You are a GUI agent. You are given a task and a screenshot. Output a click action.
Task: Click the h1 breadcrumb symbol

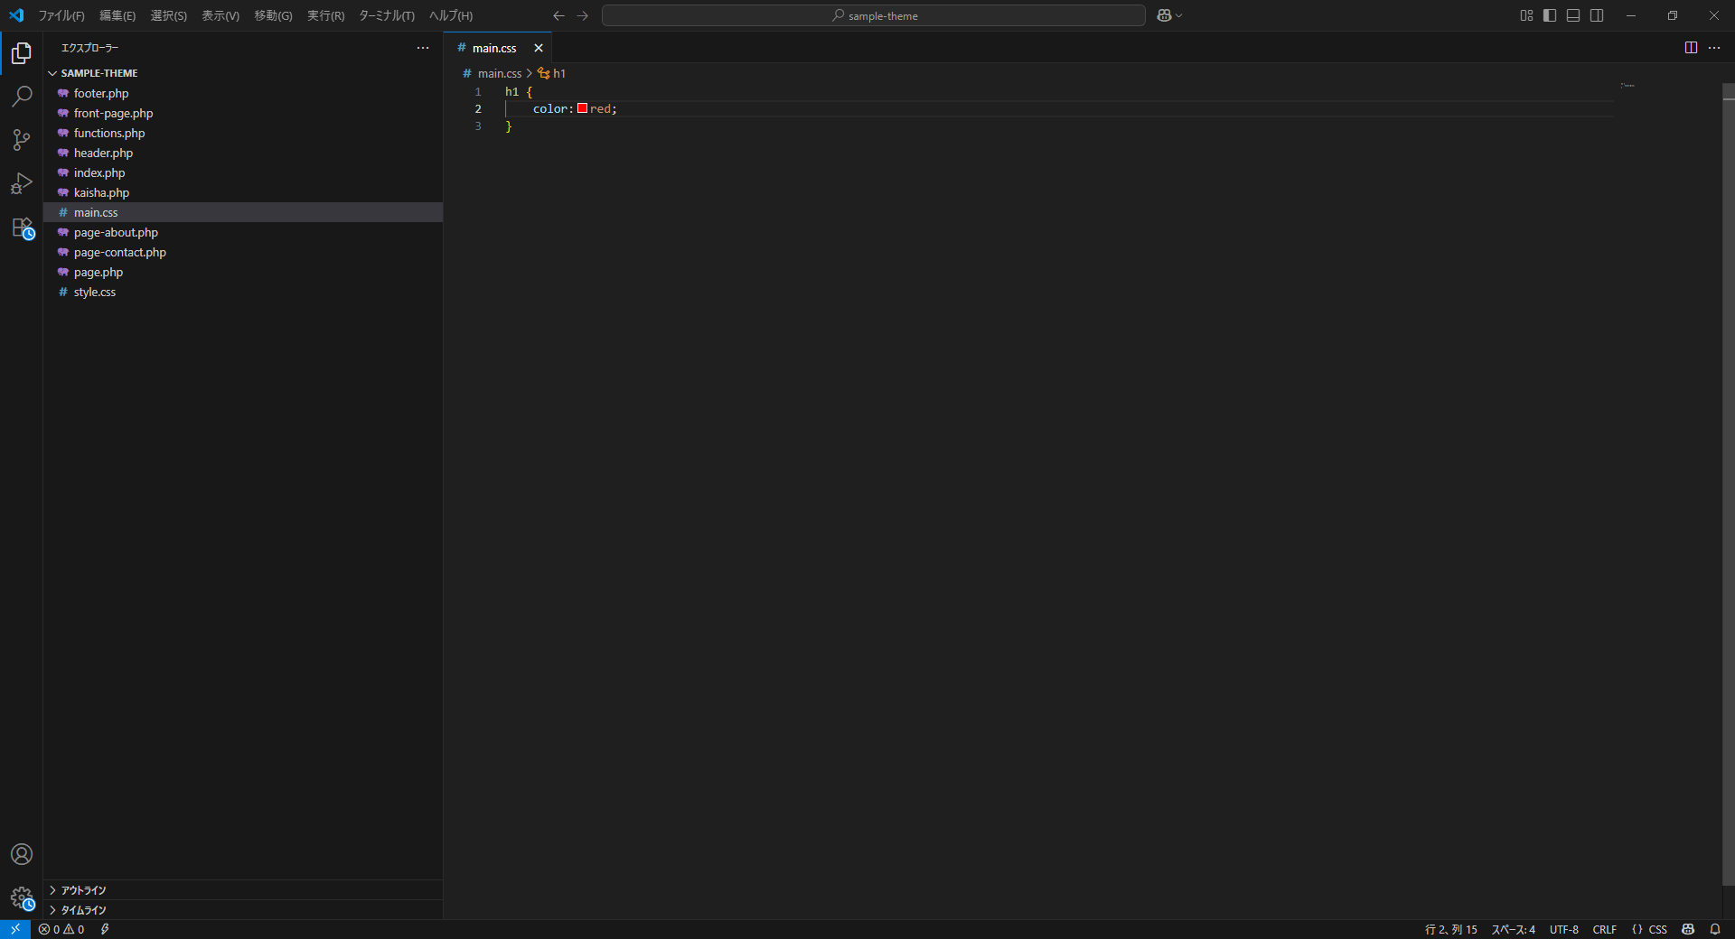[552, 73]
